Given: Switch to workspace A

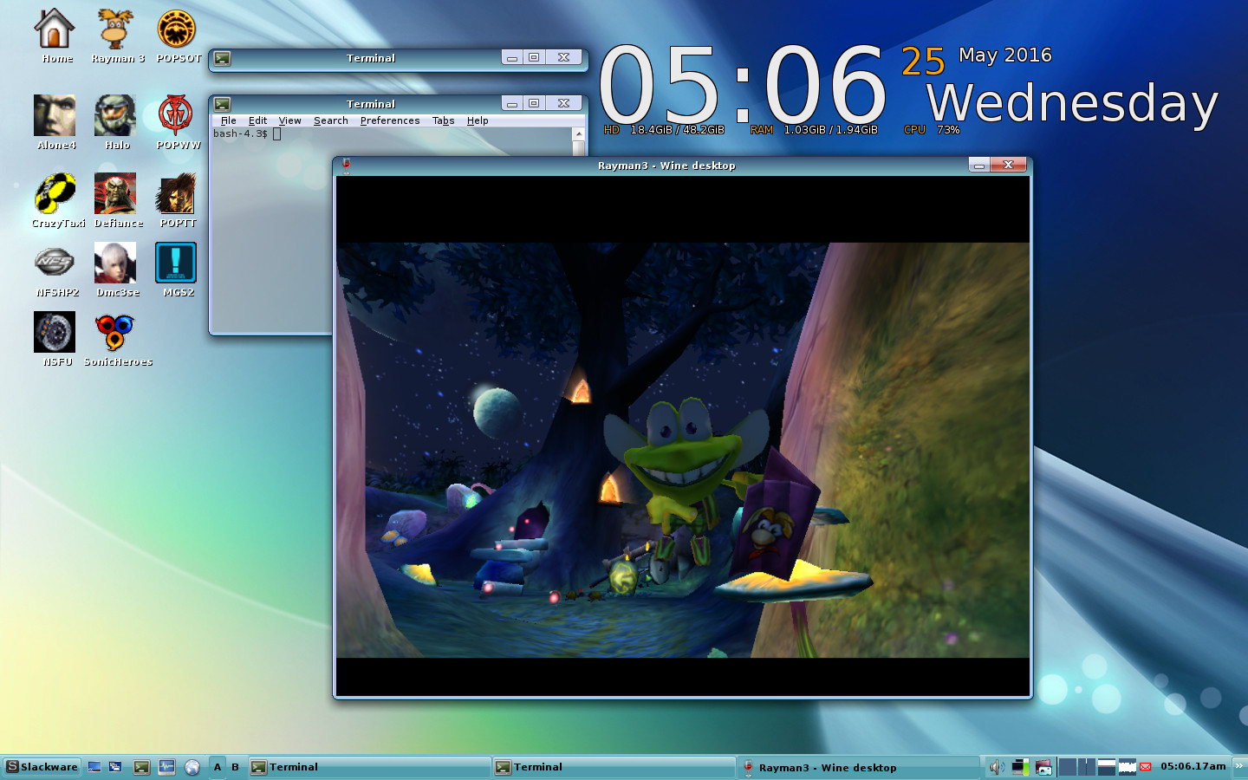Looking at the screenshot, I should point(218,767).
